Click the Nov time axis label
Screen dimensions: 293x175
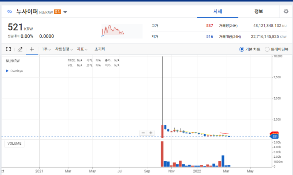tap(171, 171)
